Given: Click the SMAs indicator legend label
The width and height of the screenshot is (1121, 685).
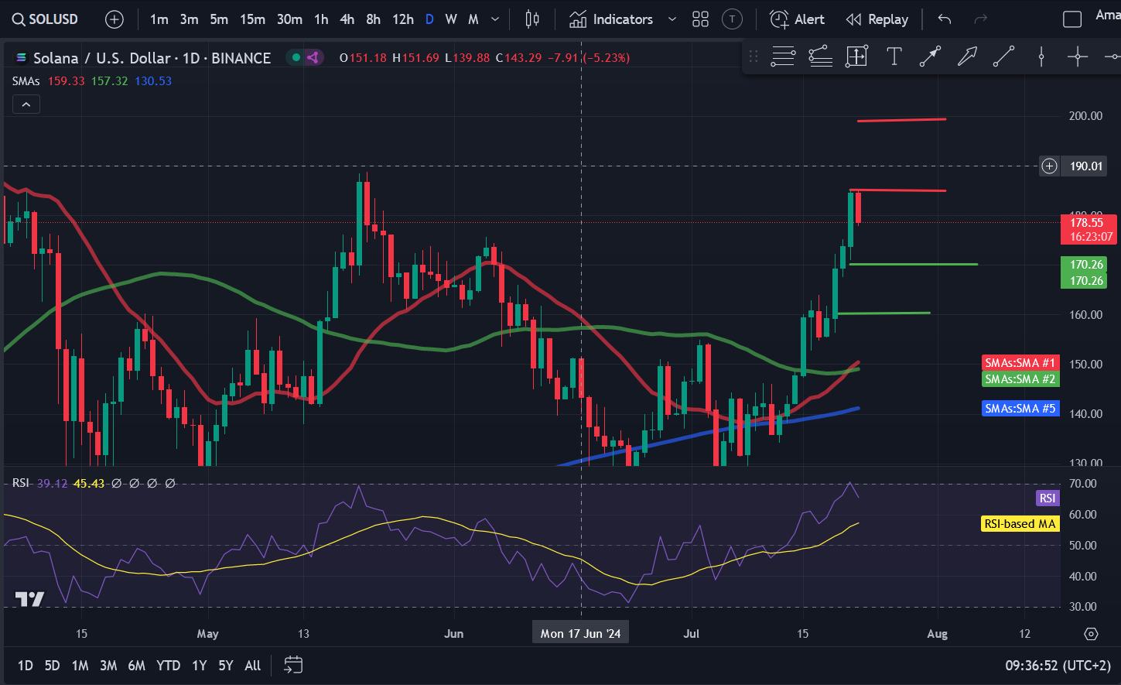Looking at the screenshot, I should coord(26,80).
